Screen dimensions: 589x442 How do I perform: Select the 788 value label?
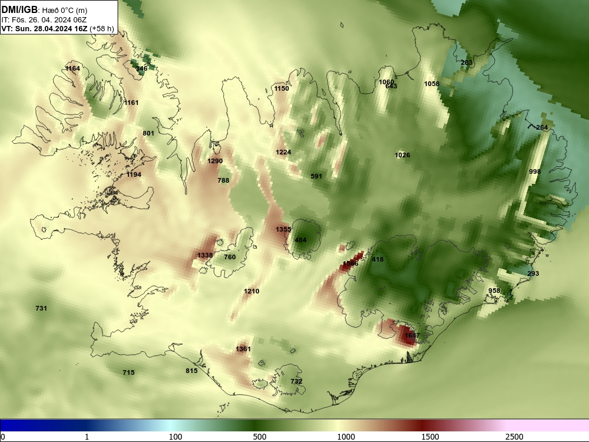223,180
